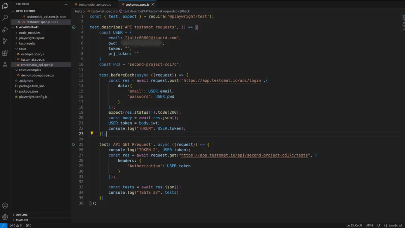Image resolution: width=405 pixels, height=228 pixels.
Task: Open Run and Debug view icon
Action: [x=5, y=29]
